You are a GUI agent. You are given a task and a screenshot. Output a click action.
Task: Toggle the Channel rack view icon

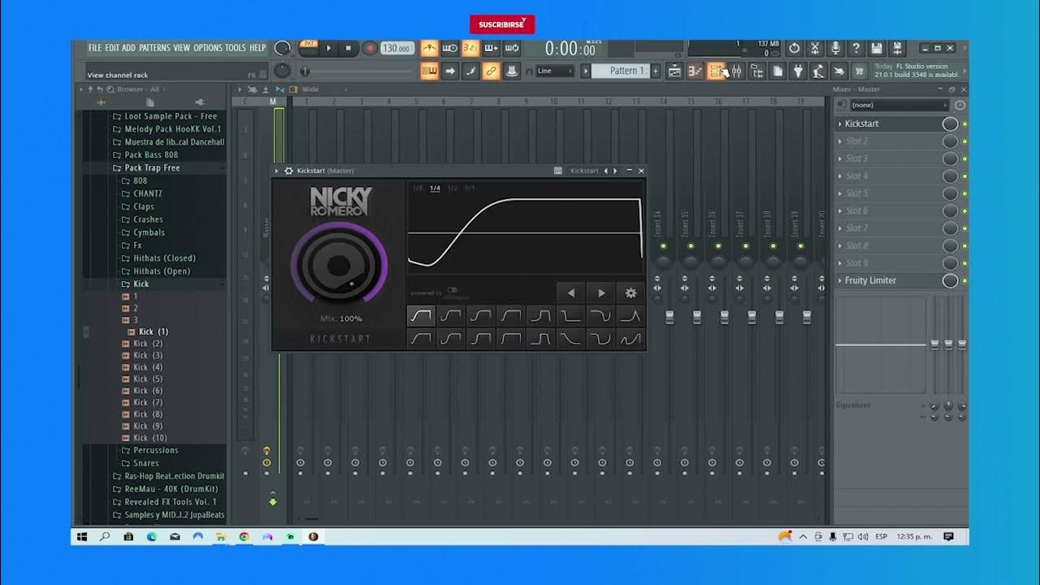(x=716, y=71)
